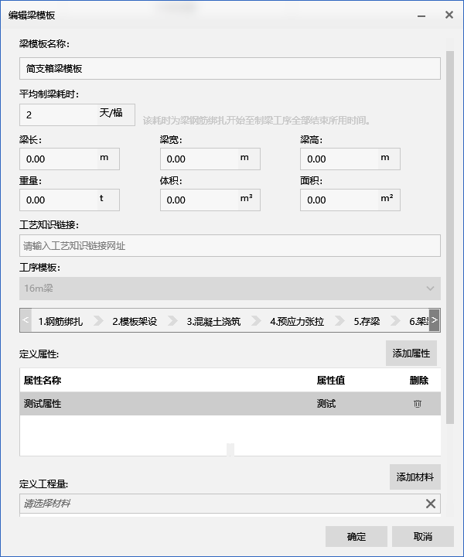Viewport: 464px width, 557px height.
Task: Click the 梁长 value input box
Action: [58, 159]
